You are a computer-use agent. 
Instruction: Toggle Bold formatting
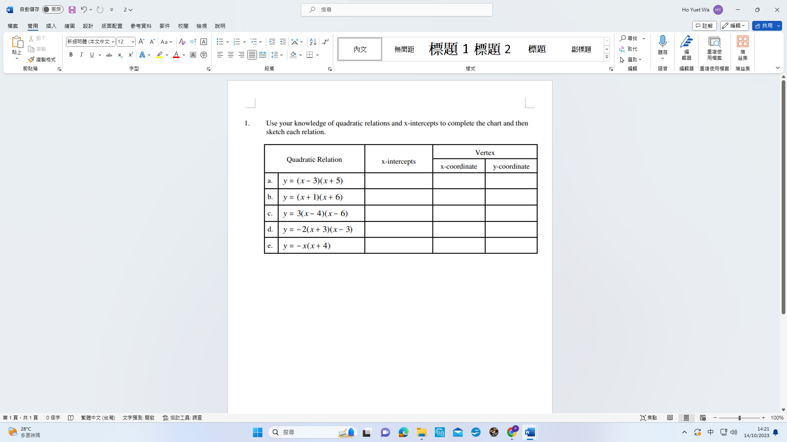(71, 55)
